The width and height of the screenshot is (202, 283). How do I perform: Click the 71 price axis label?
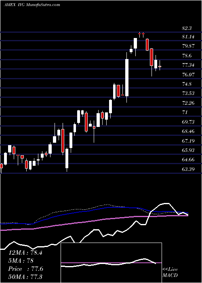185,112
